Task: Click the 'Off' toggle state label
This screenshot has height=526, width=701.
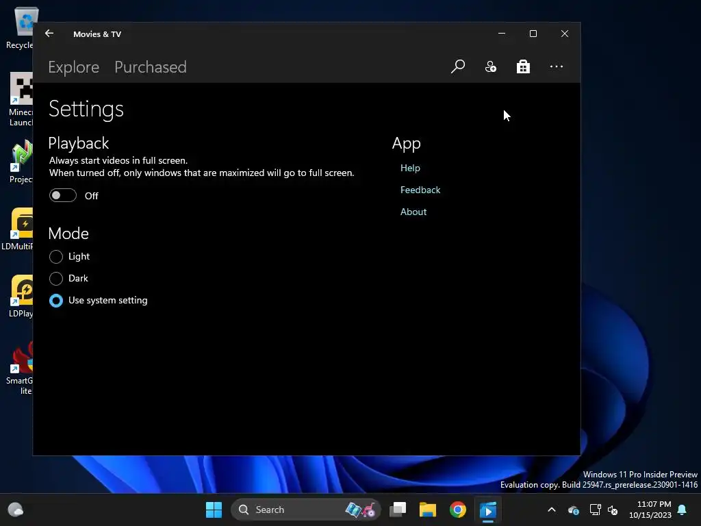Action: pos(92,196)
